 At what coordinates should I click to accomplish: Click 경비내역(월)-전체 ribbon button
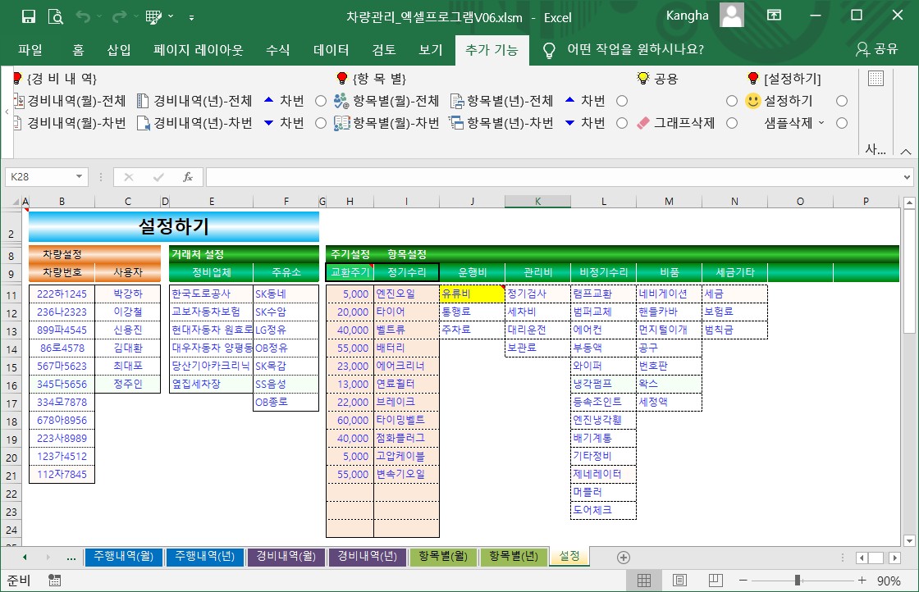pos(70,101)
